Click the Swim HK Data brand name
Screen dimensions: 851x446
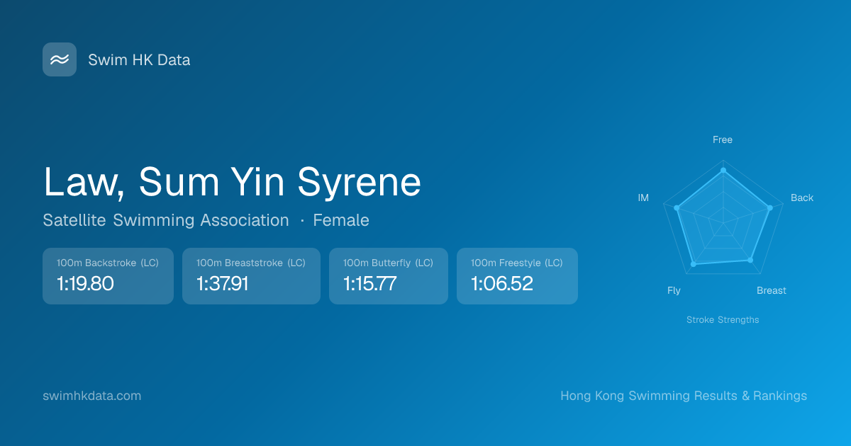tap(139, 60)
